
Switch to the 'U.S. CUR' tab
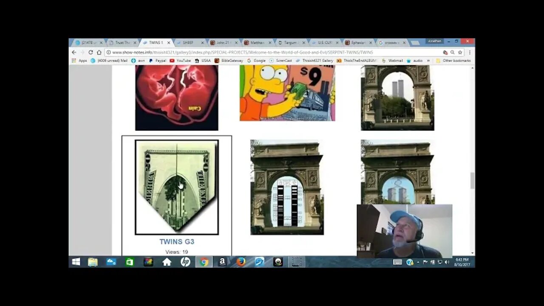324,42
